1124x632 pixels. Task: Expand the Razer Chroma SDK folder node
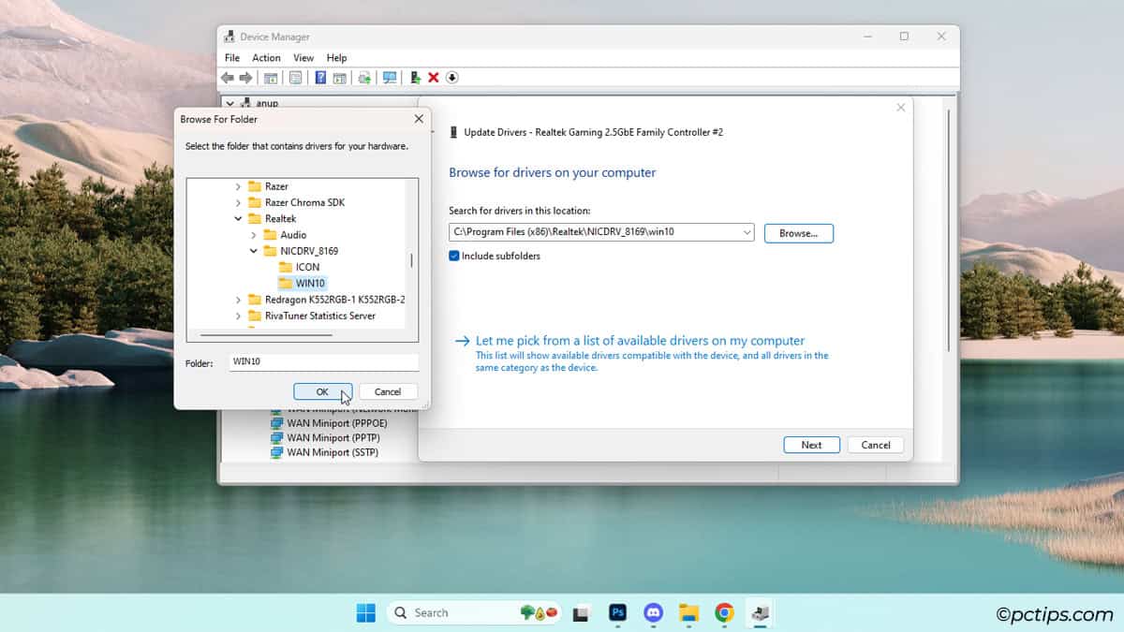pos(238,202)
